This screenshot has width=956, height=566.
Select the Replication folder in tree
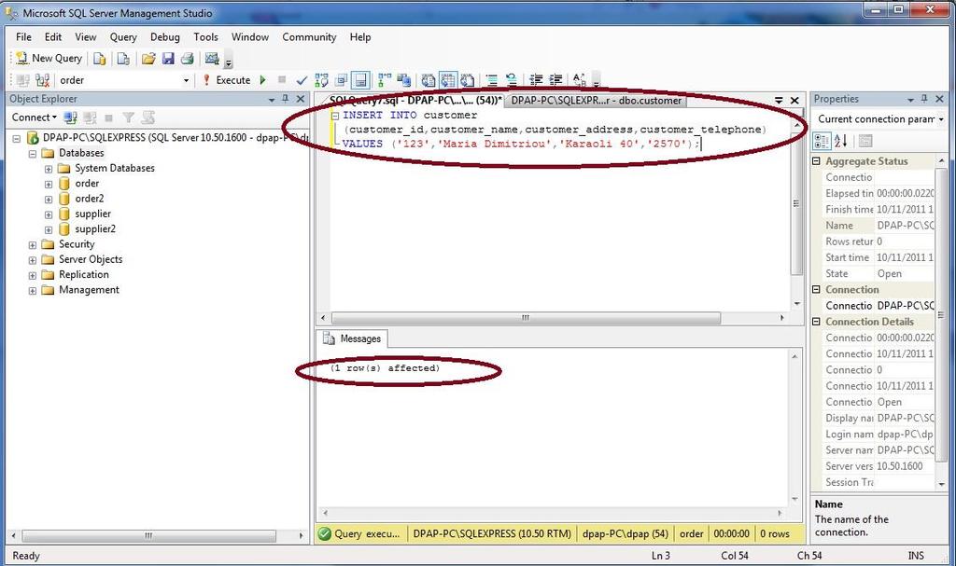point(83,275)
